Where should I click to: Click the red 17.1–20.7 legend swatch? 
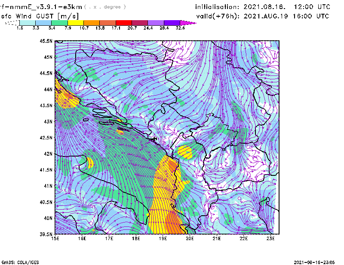(x=124, y=23)
